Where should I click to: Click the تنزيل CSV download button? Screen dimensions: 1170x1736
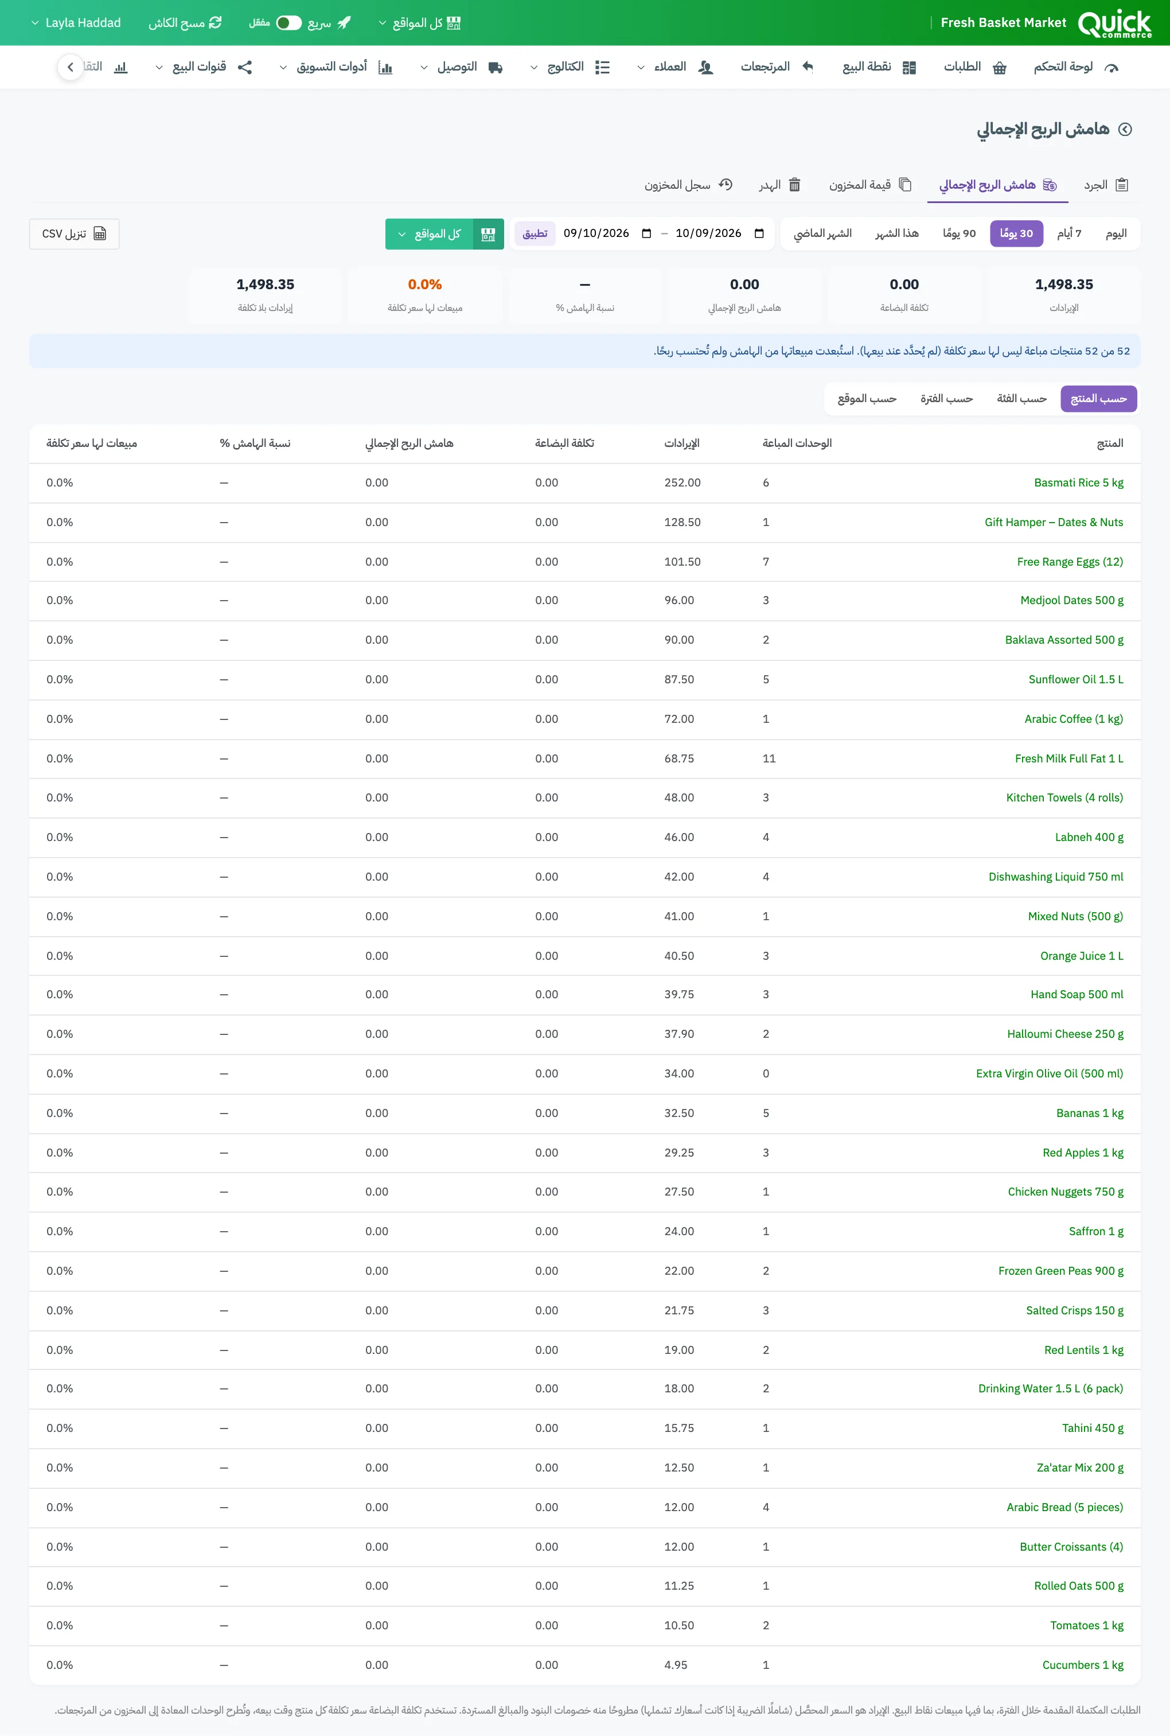tap(75, 234)
